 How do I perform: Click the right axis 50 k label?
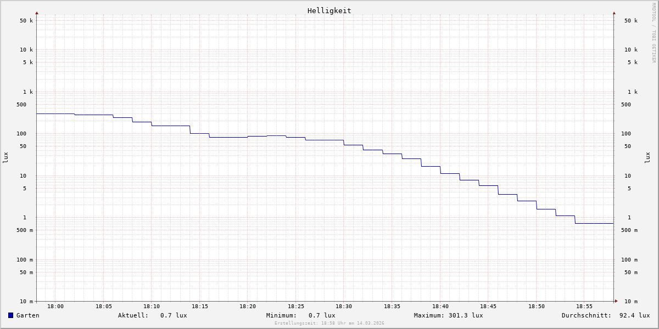(631, 21)
